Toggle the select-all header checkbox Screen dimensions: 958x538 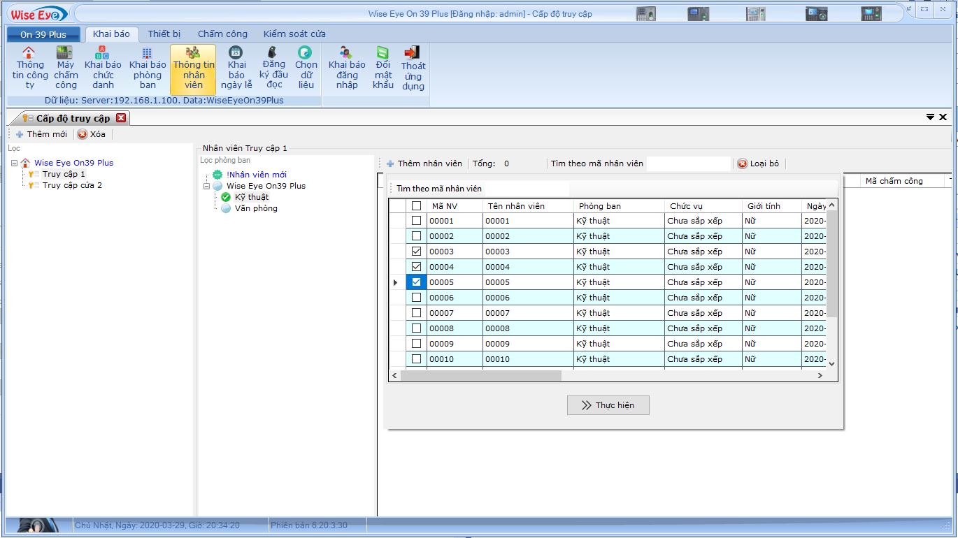click(x=416, y=206)
